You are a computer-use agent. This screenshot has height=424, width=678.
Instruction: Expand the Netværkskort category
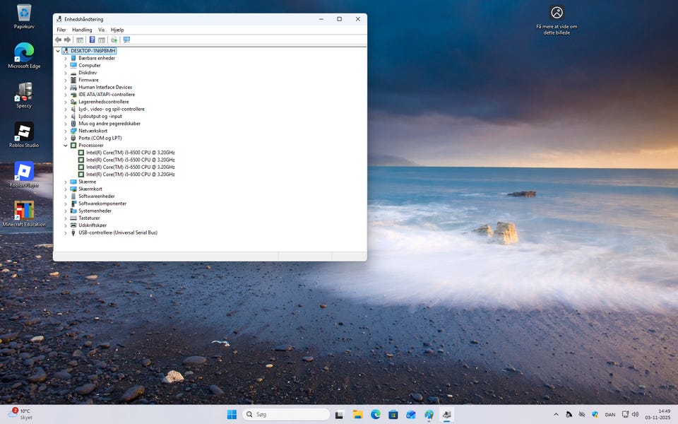[66, 131]
